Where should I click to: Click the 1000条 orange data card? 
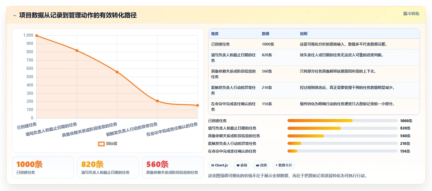(43, 167)
